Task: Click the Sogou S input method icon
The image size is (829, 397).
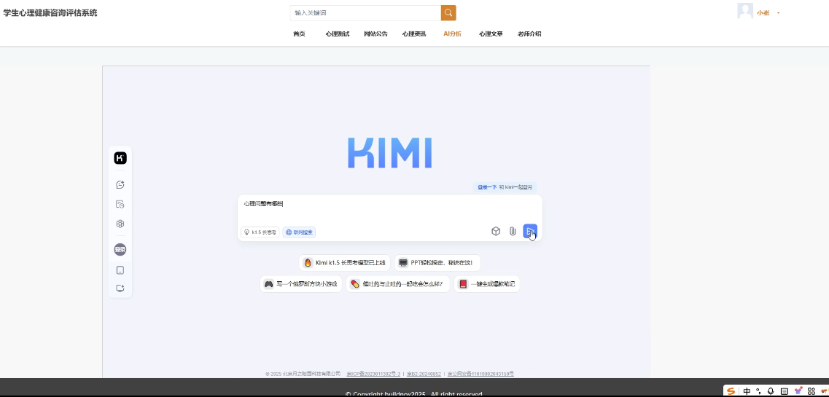Action: pos(731,391)
